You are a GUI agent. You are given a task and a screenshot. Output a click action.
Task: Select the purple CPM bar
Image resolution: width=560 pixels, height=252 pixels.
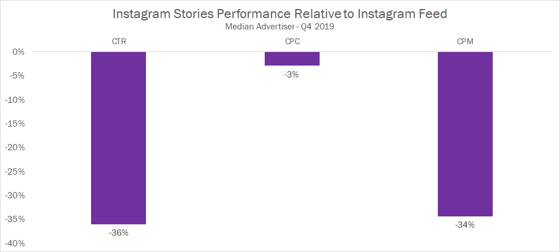click(x=465, y=134)
